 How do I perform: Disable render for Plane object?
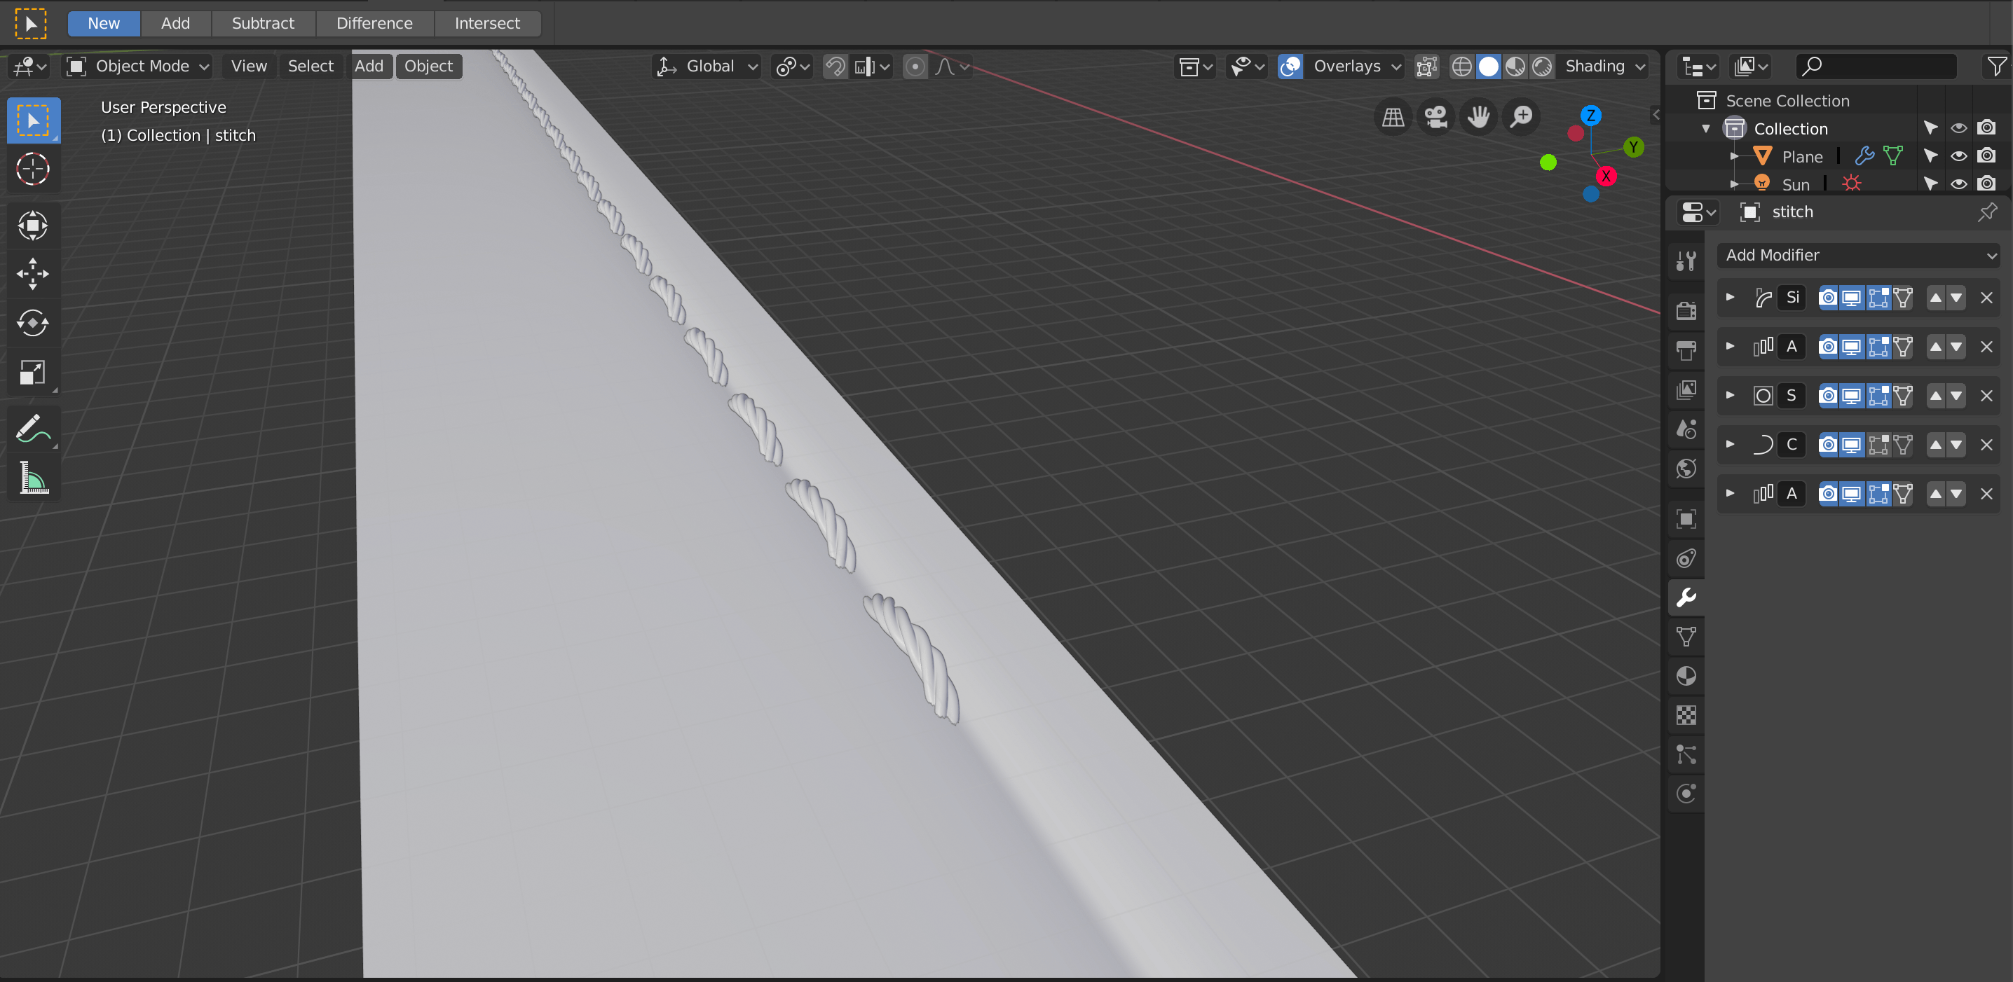[x=1986, y=156]
